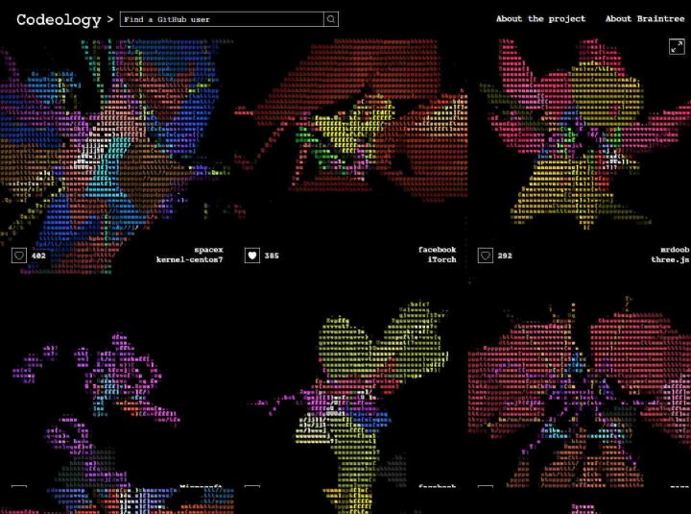
Task: Click the heart icon showing 385
Action: [252, 256]
